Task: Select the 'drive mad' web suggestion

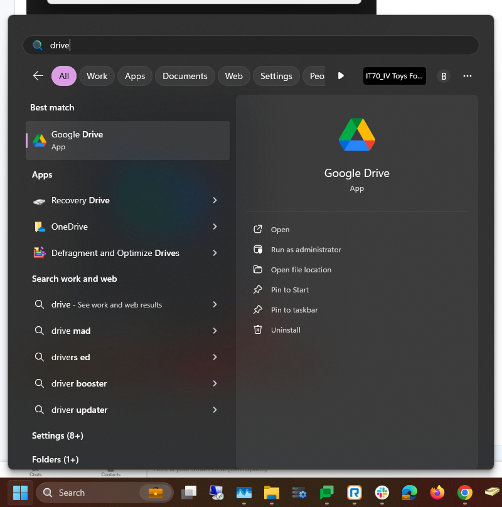Action: tap(127, 331)
